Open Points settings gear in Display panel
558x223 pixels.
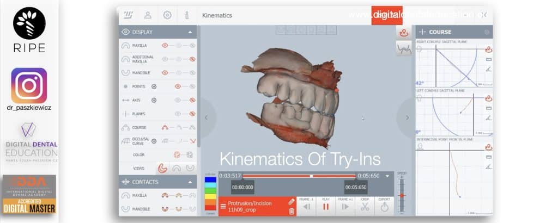(154, 86)
